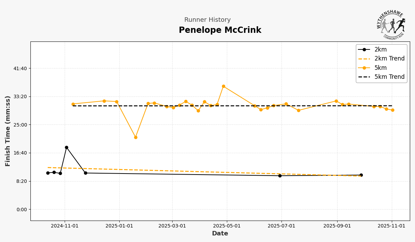Select the 2km Trend legend label
415x242 pixels.
click(x=389, y=59)
